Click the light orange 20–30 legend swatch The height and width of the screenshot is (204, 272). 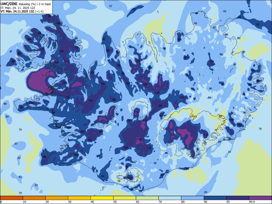tap(57, 198)
